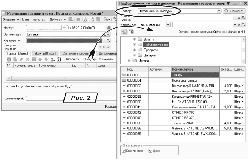
Task: Open the Подбор selection type dropdown
Action: (219, 11)
